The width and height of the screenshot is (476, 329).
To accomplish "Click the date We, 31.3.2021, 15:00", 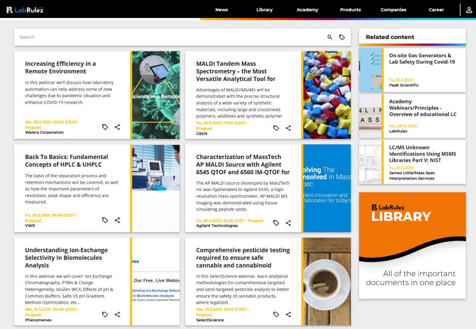I will [x=222, y=312].
